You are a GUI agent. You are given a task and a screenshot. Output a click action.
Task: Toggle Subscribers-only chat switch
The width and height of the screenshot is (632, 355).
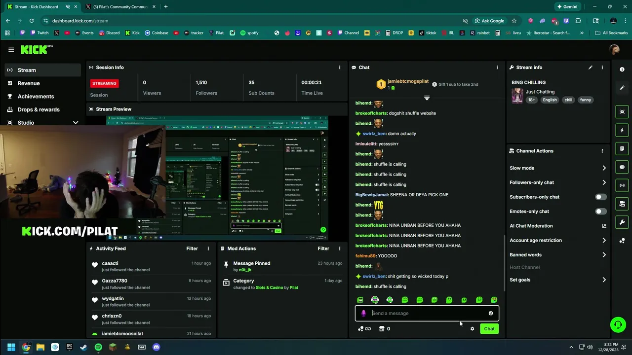(601, 197)
